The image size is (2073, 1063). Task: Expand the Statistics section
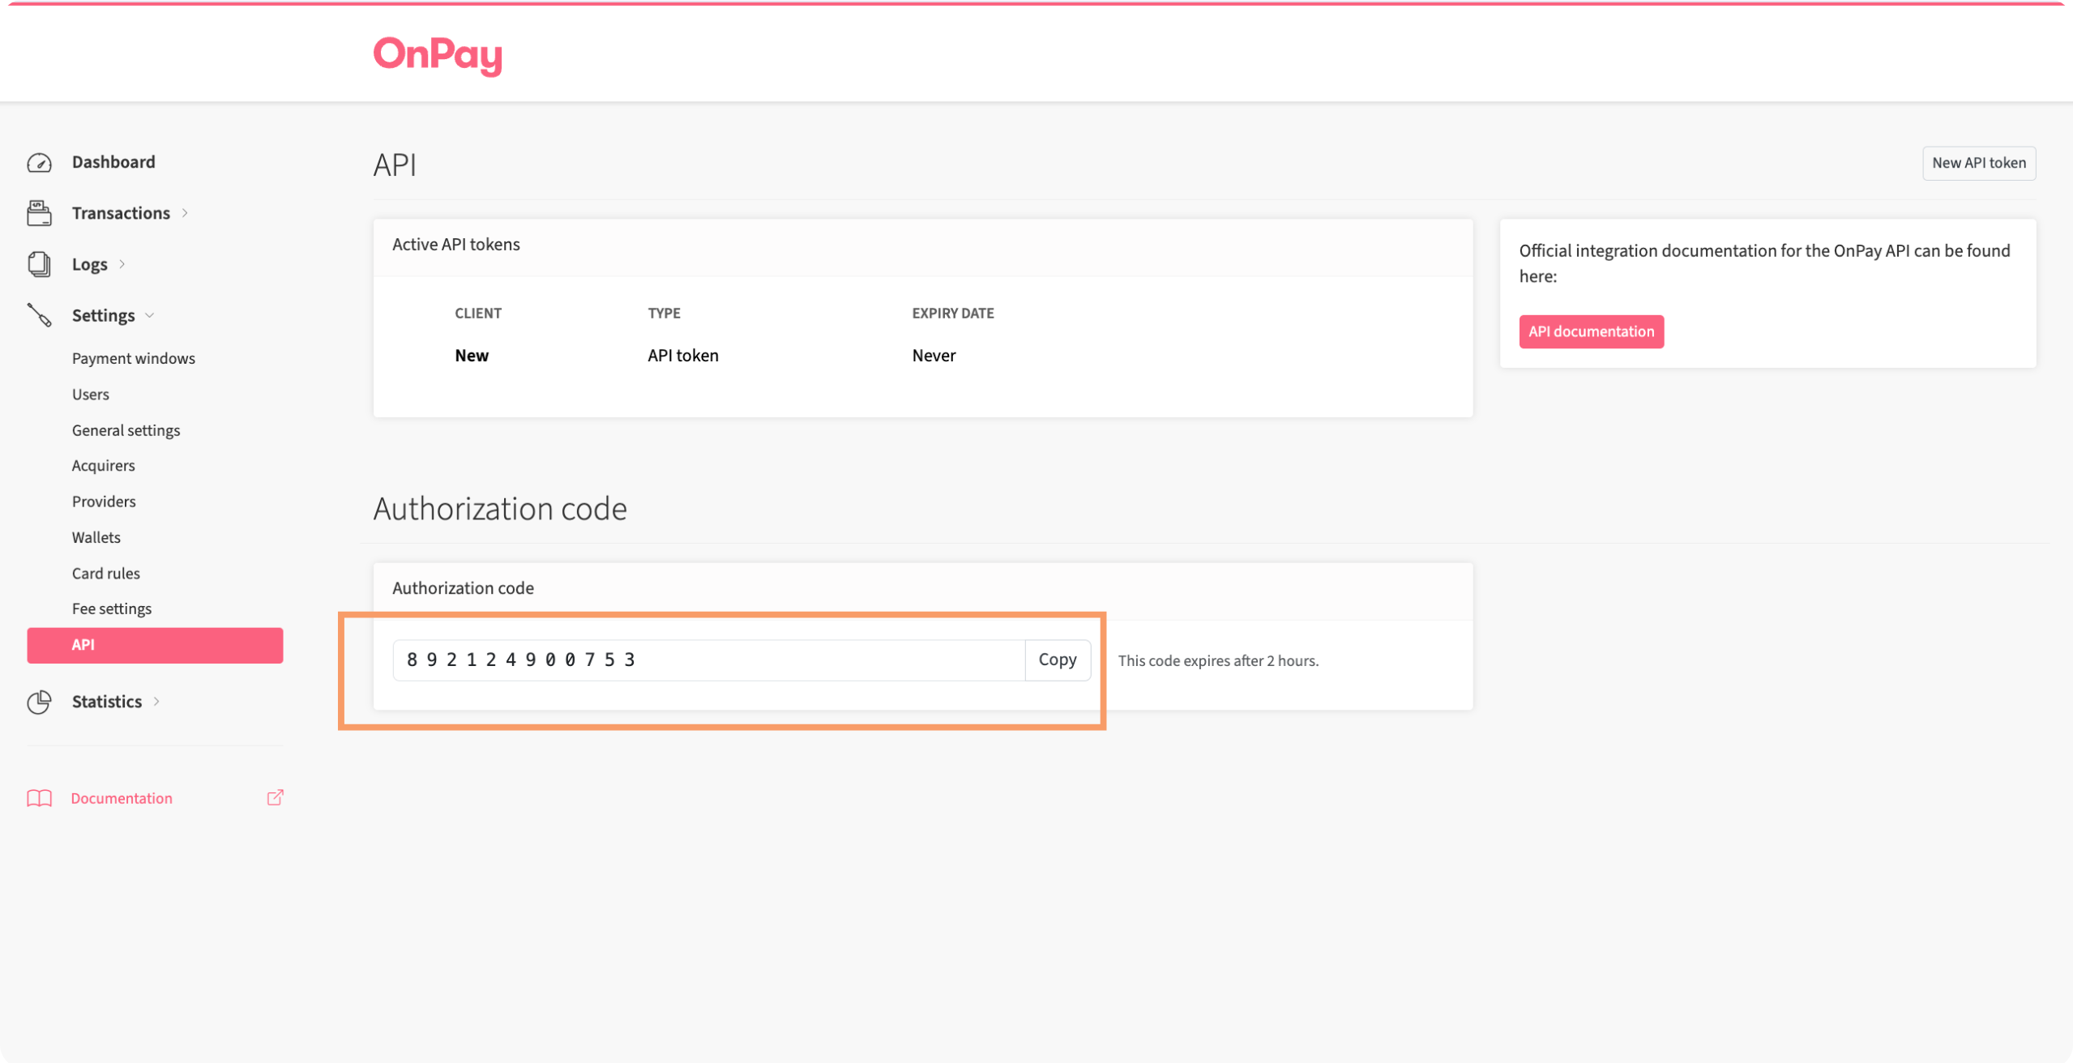(x=157, y=702)
